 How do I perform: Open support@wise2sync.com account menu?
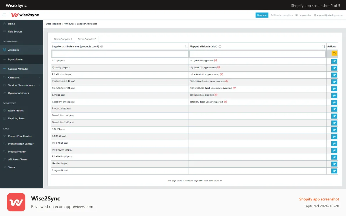328,15
